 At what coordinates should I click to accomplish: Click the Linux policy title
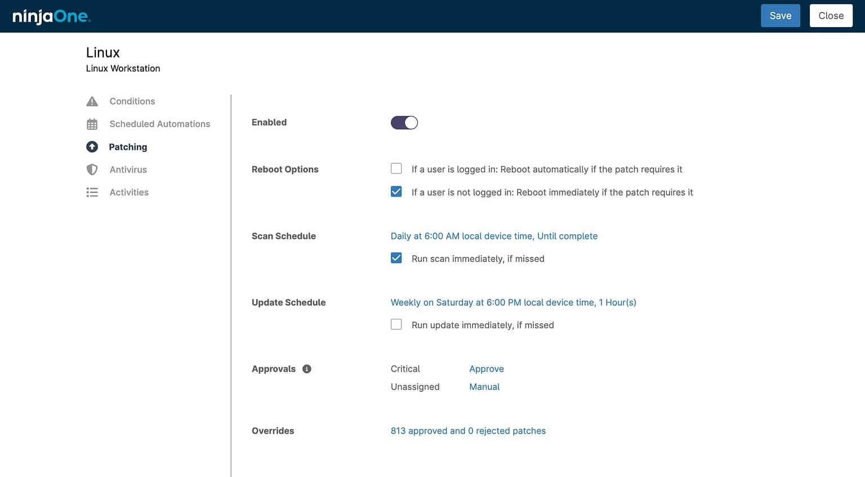[x=103, y=52]
